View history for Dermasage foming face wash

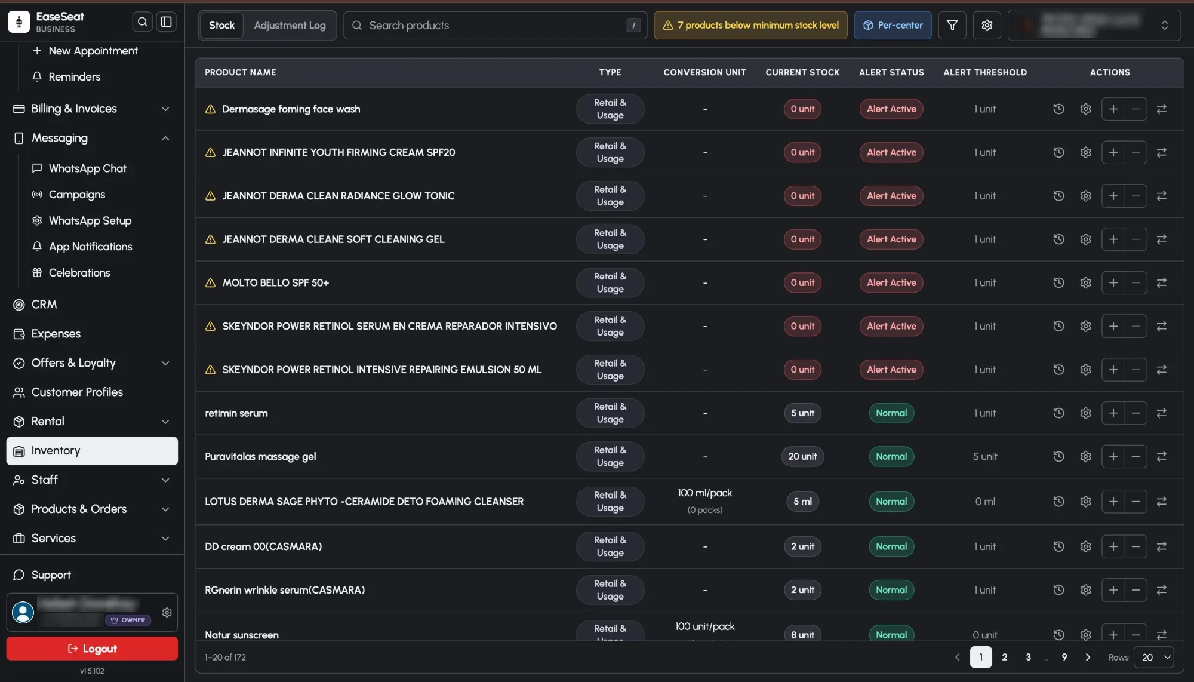click(x=1058, y=109)
